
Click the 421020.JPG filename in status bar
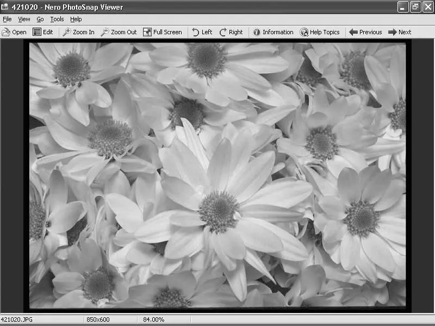[x=16, y=319]
